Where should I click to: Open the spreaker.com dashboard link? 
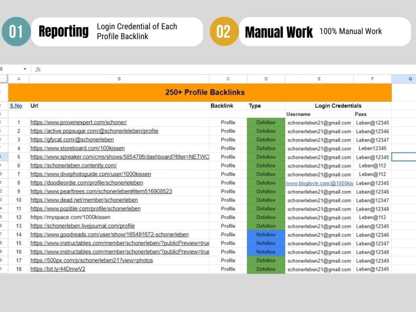click(x=120, y=157)
